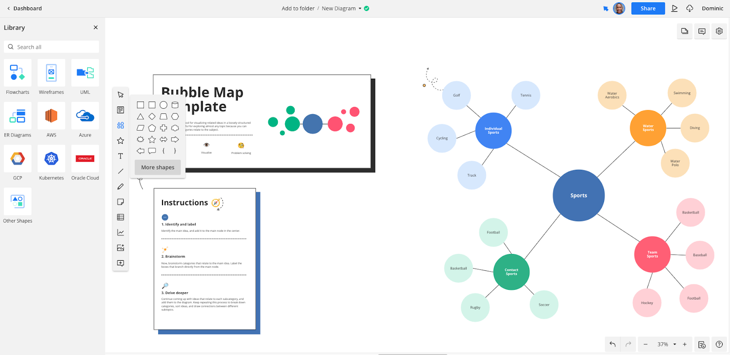Choose the Text tool

tap(120, 156)
